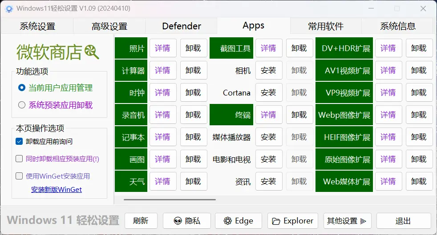The height and width of the screenshot is (235, 437).
Task: Minimize the window
Action: coord(371,8)
